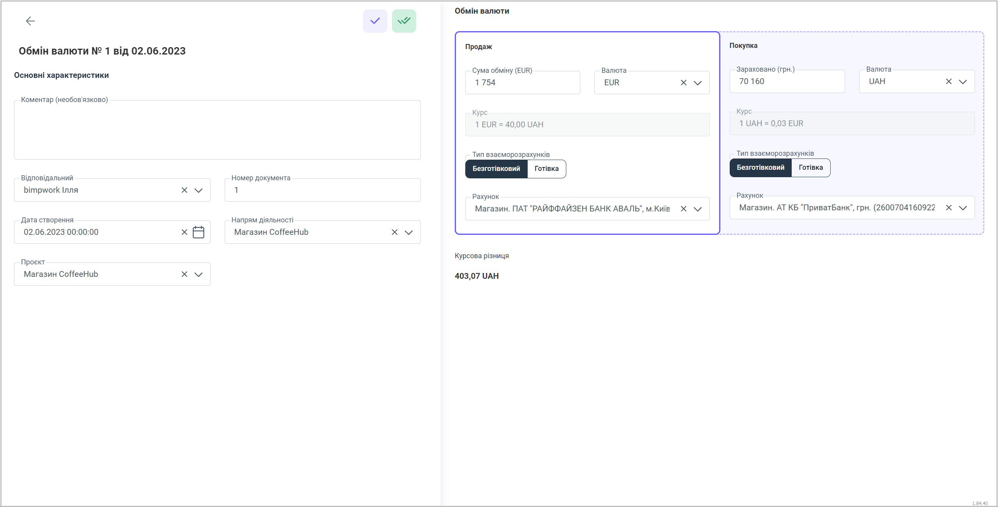Screen dimensions: 998x507
Task: Open the calendar date picker icon
Action: coord(199,232)
